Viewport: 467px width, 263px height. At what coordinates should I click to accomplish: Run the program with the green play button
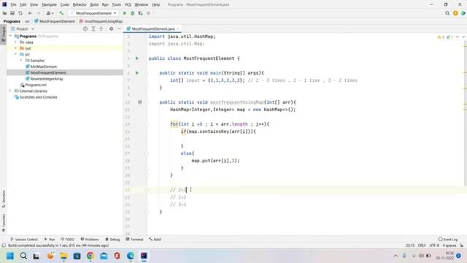125,13
